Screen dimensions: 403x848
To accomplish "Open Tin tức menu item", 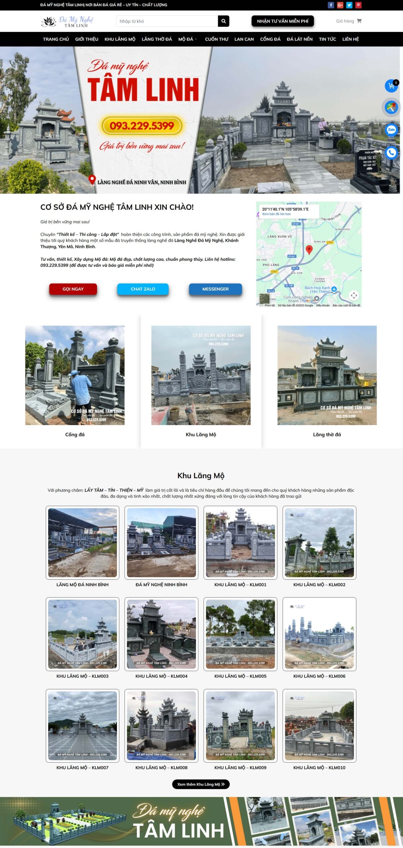I will pos(327,39).
